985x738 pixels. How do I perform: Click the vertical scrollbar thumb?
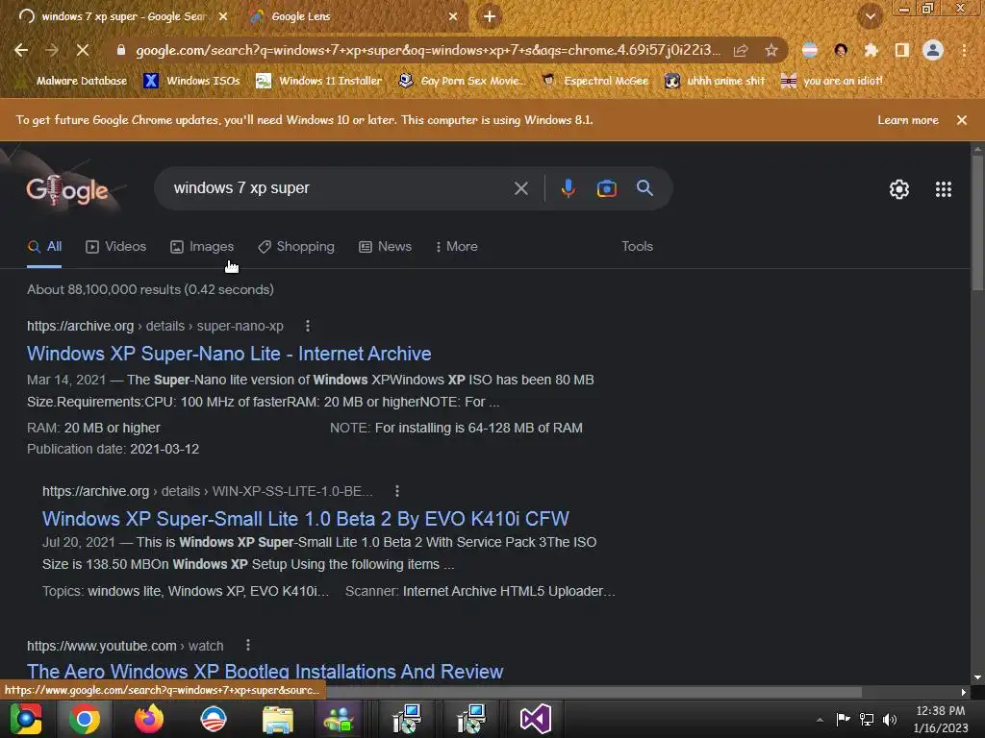pos(977,223)
